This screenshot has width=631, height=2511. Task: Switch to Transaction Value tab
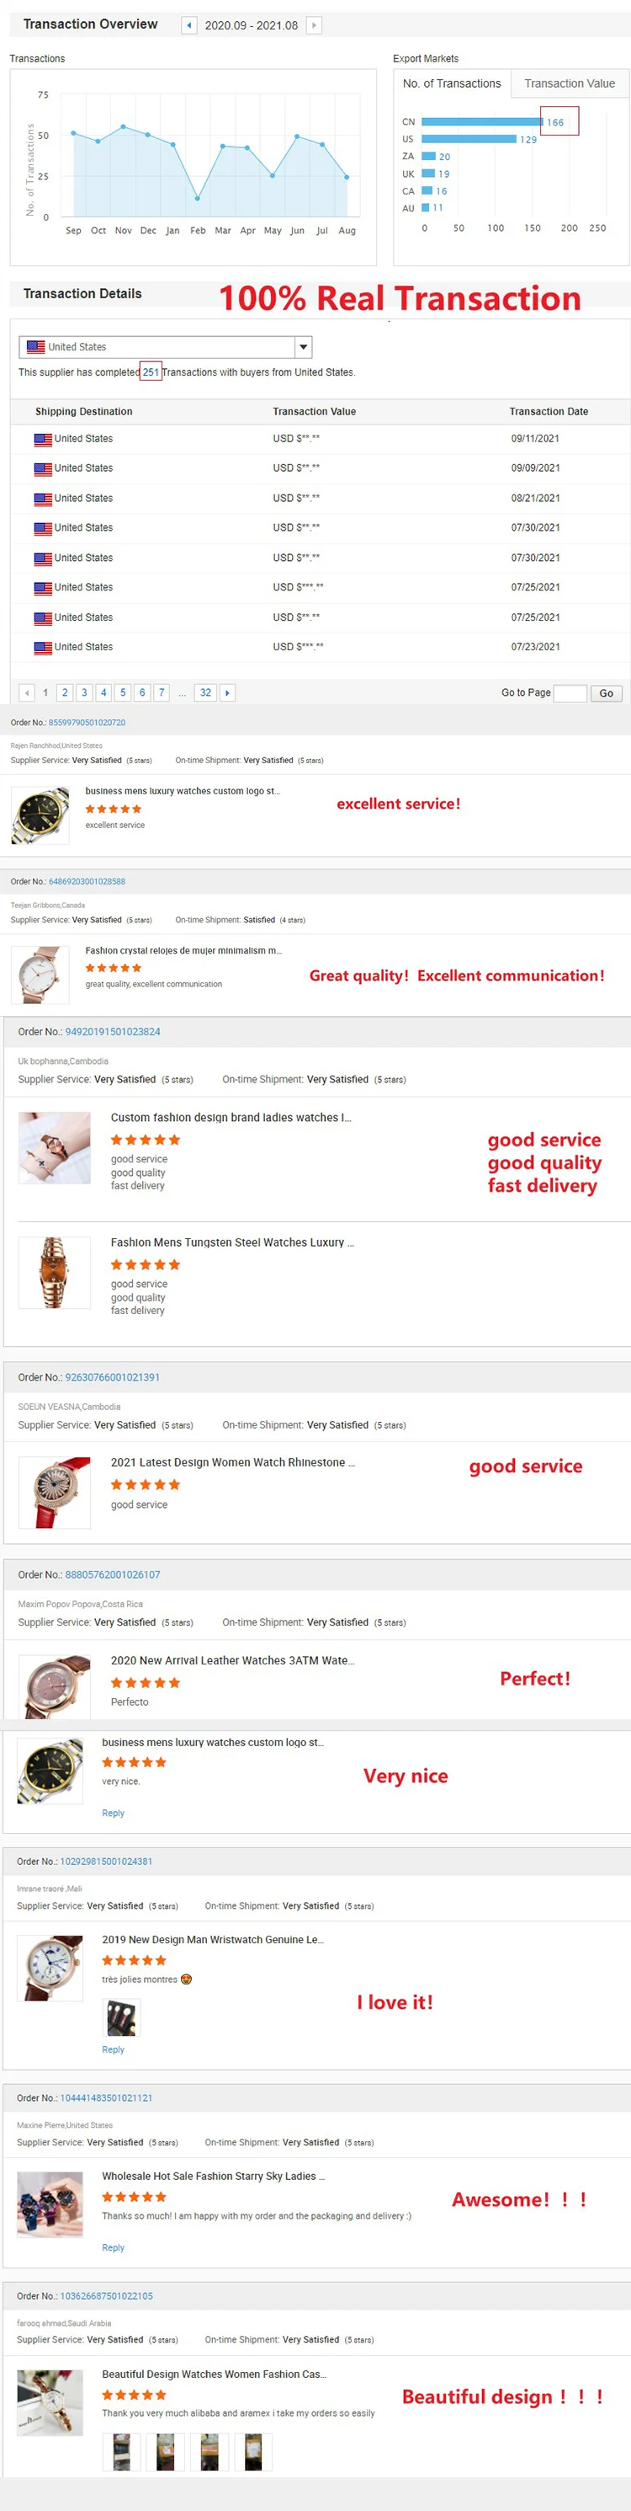[570, 84]
